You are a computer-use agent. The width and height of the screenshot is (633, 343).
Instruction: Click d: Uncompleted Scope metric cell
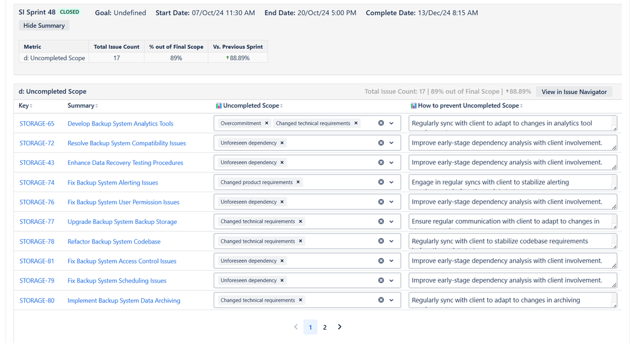tap(54, 58)
